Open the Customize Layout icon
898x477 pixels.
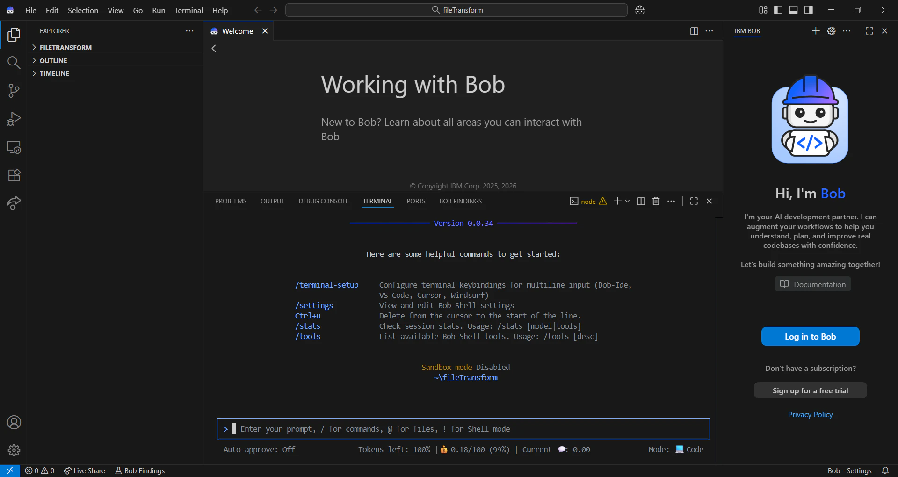(x=763, y=10)
